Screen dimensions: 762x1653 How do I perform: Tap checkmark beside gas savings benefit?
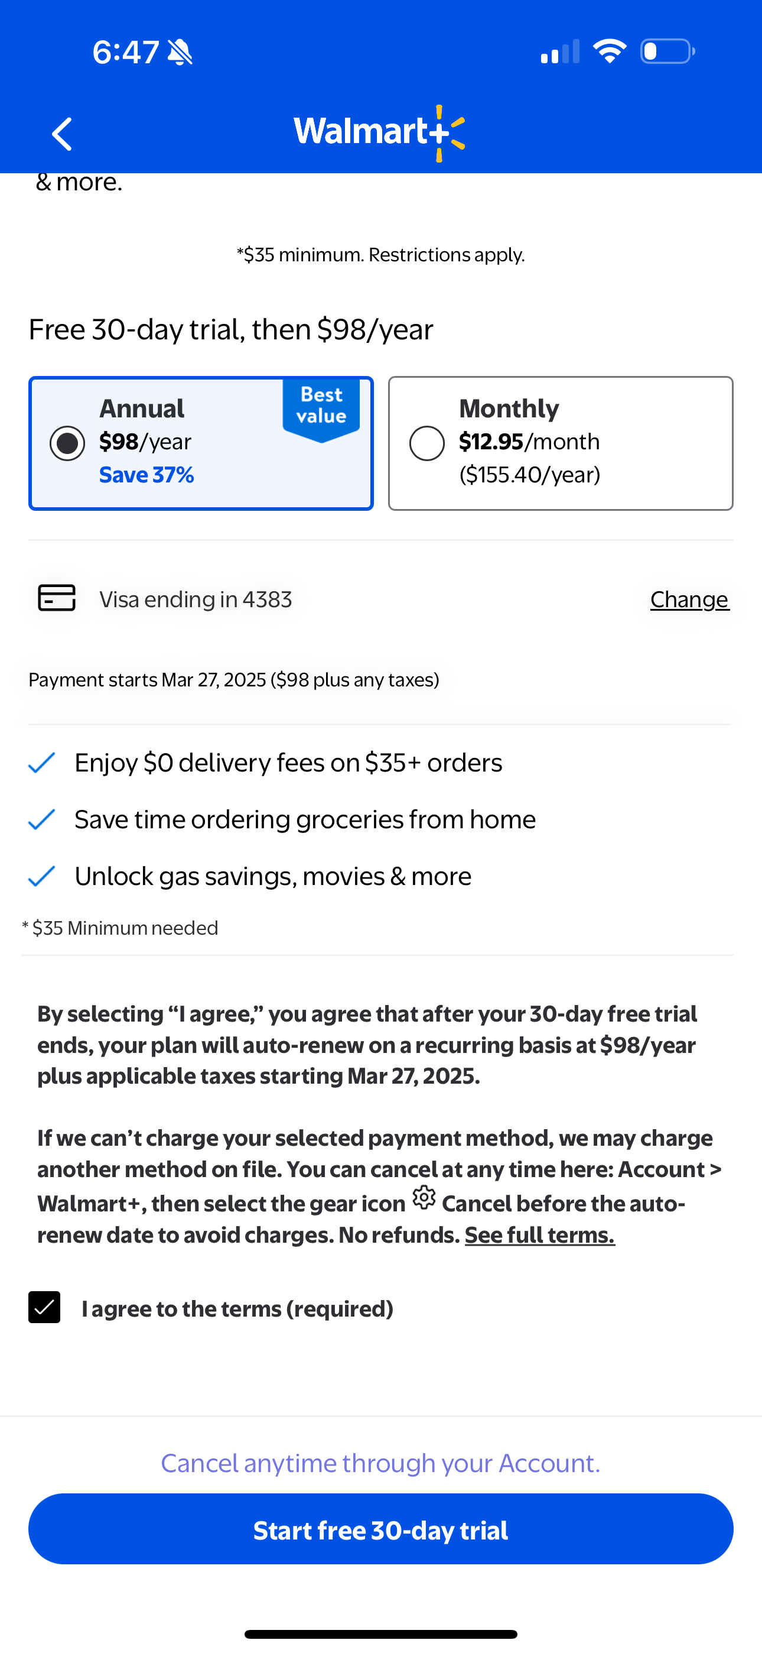coord(42,876)
